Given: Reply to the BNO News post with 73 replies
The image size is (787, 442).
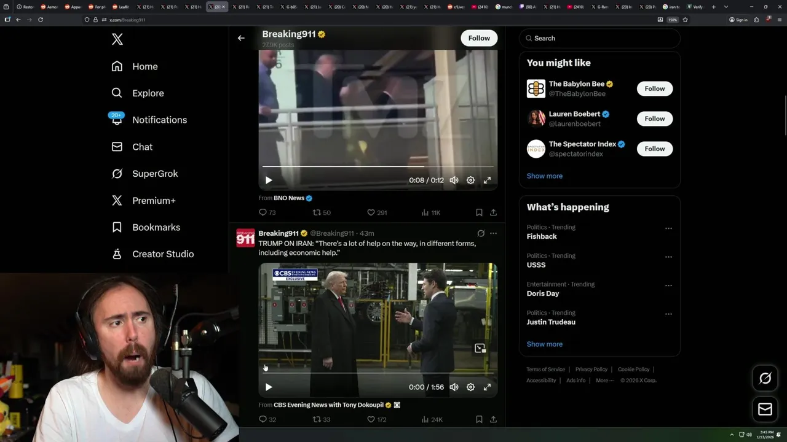Looking at the screenshot, I should pos(267,212).
